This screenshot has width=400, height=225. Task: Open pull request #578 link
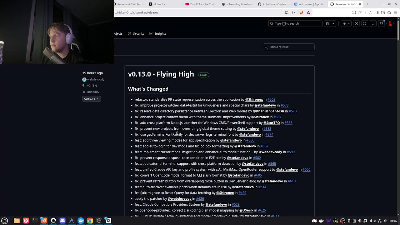coord(284,105)
